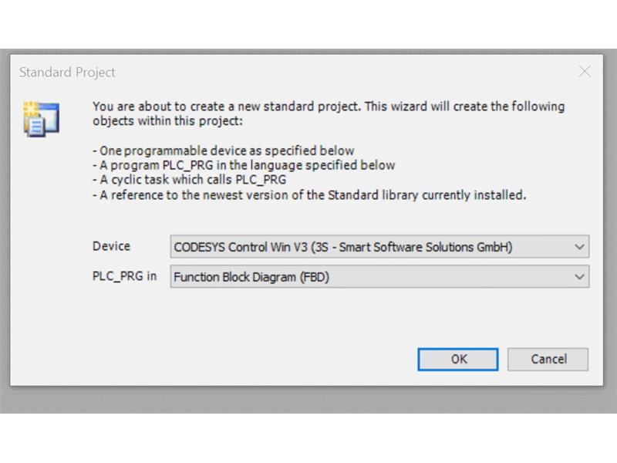Click the 'A cyclic task' bullet line
Screen dimensions: 617x463
(190, 180)
